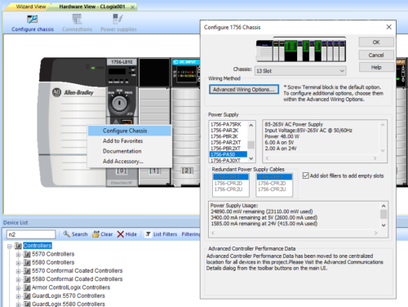Click the Advanced Wiring Options button
The height and width of the screenshot is (307, 408).
click(x=244, y=89)
